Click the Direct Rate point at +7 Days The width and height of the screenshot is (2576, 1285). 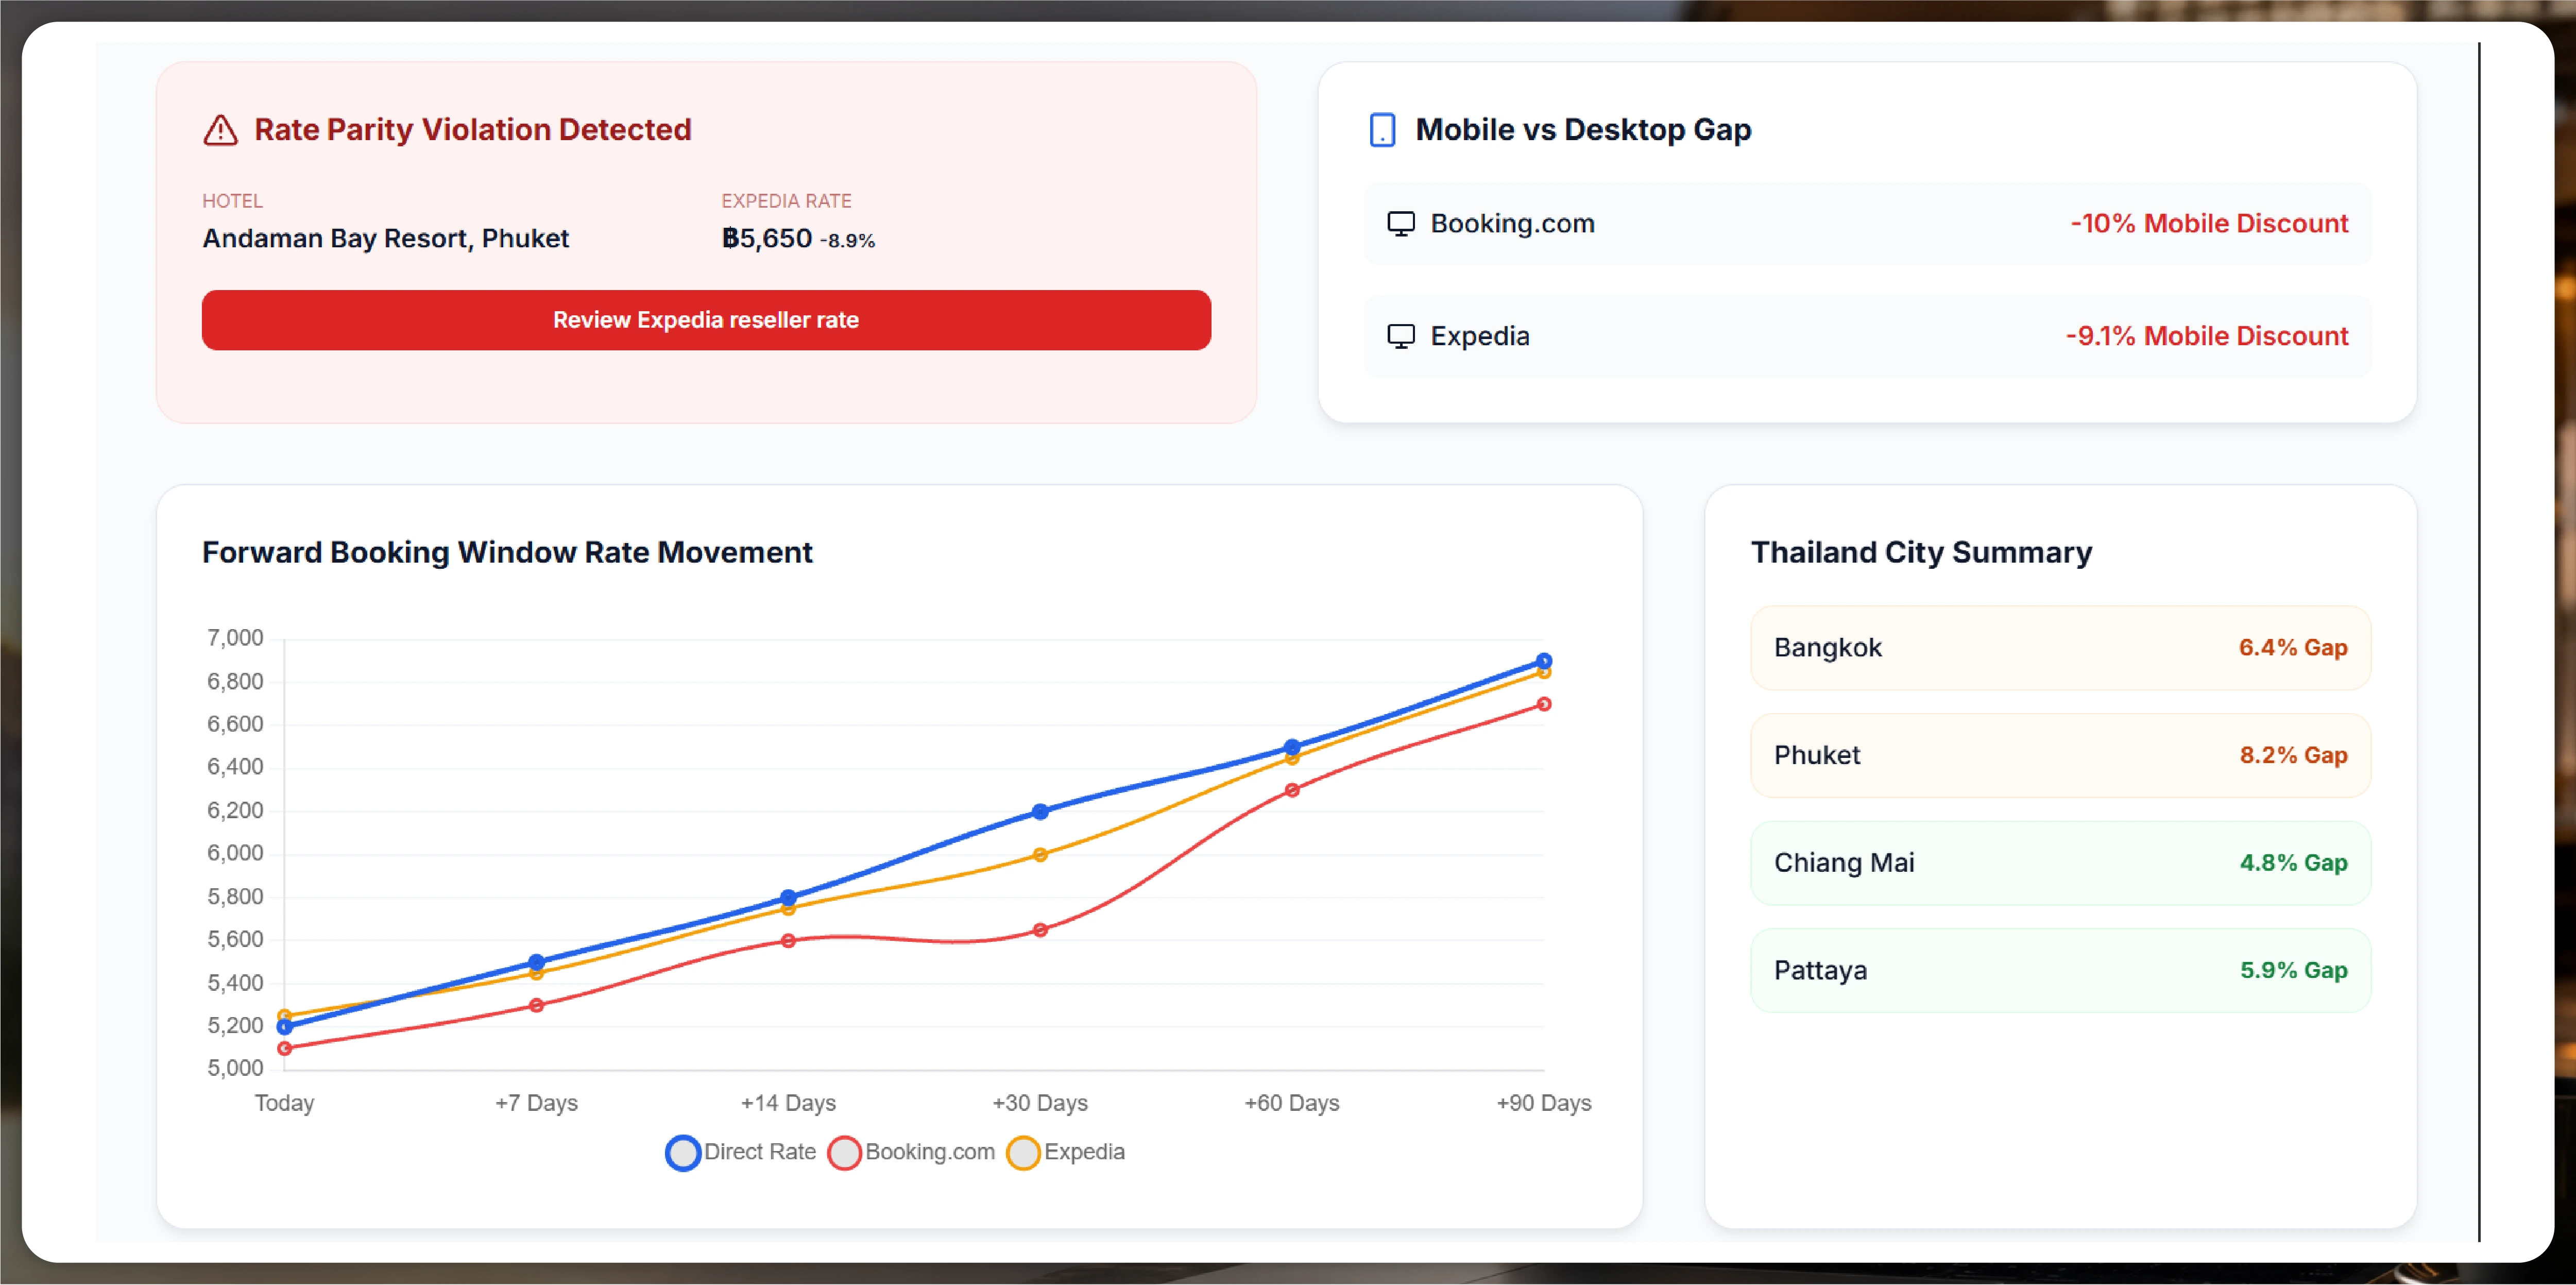(536, 962)
